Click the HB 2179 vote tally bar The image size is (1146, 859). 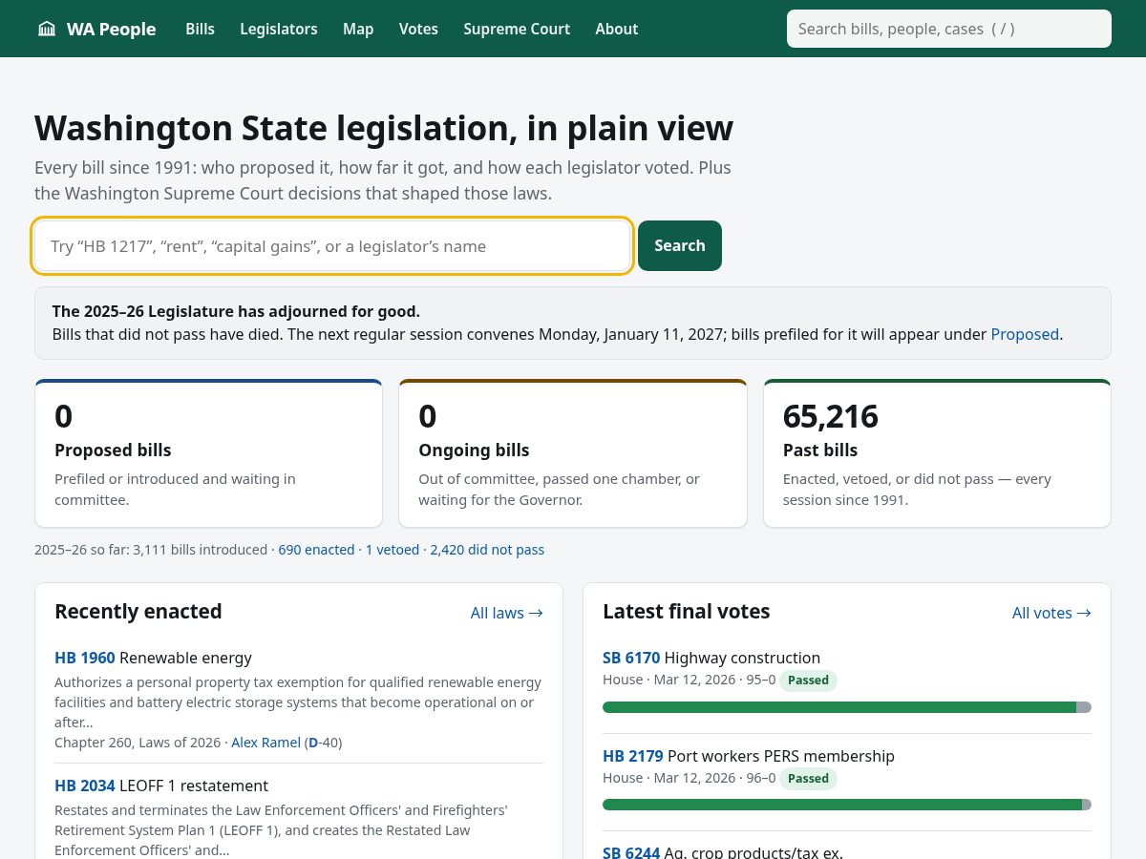tap(847, 805)
